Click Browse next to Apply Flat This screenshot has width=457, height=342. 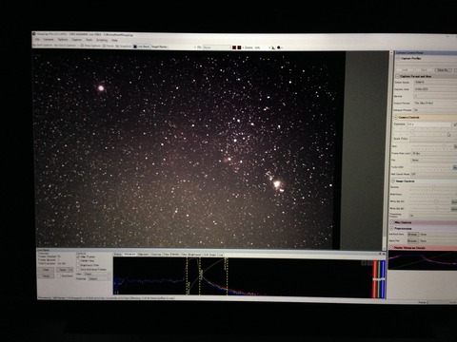click(413, 241)
